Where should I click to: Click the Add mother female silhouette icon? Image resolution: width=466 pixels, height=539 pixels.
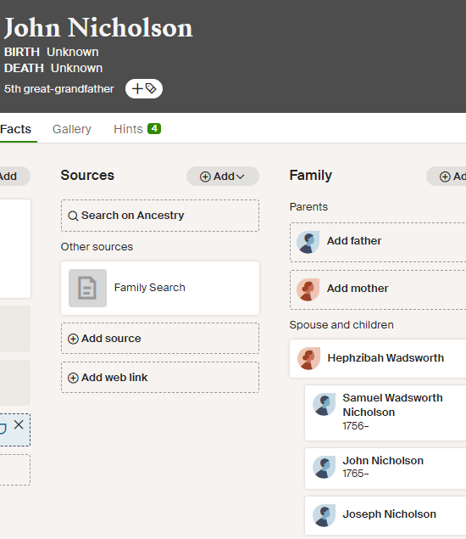[x=308, y=289]
